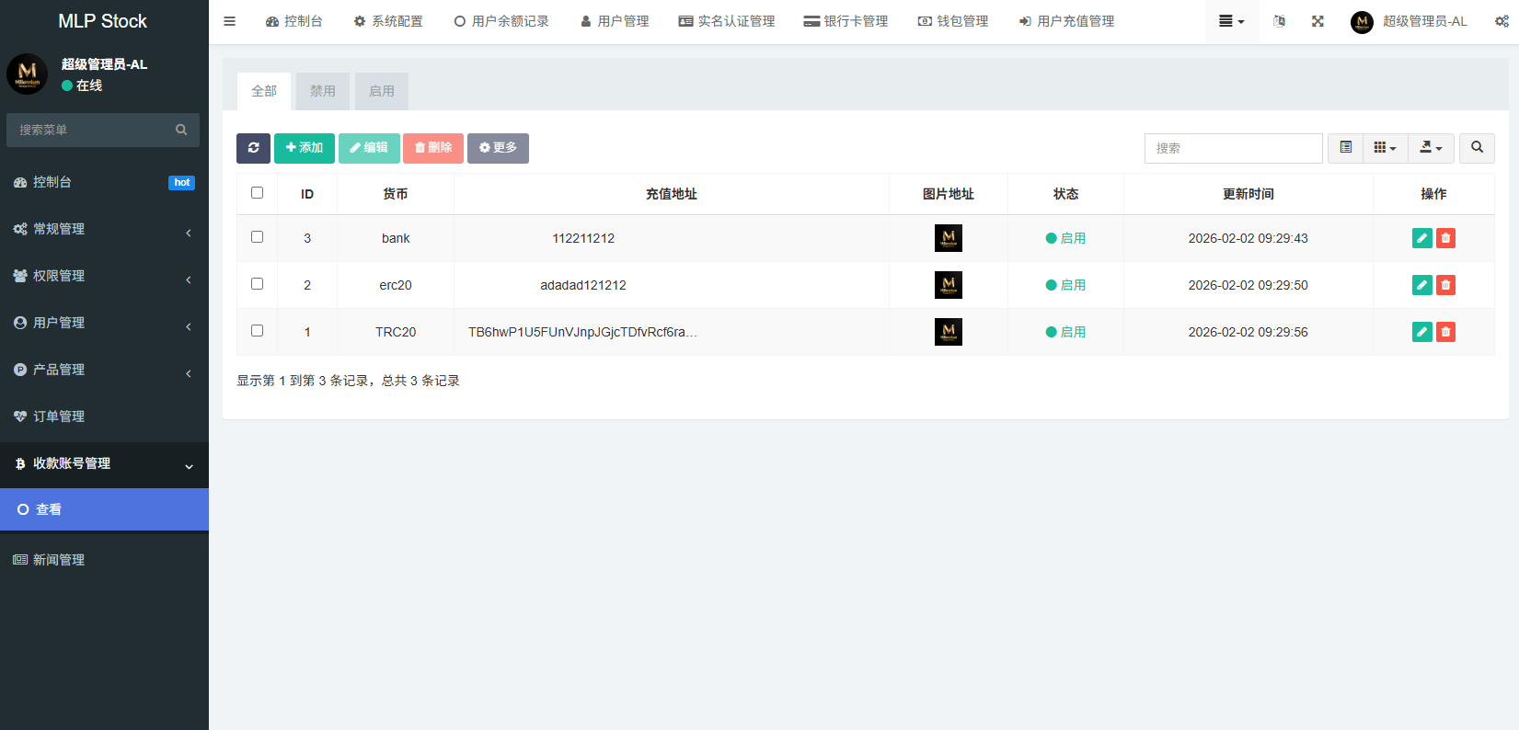Click the magnifier search button beside toolbar
Screen dimensions: 1519x730
pos(1476,148)
